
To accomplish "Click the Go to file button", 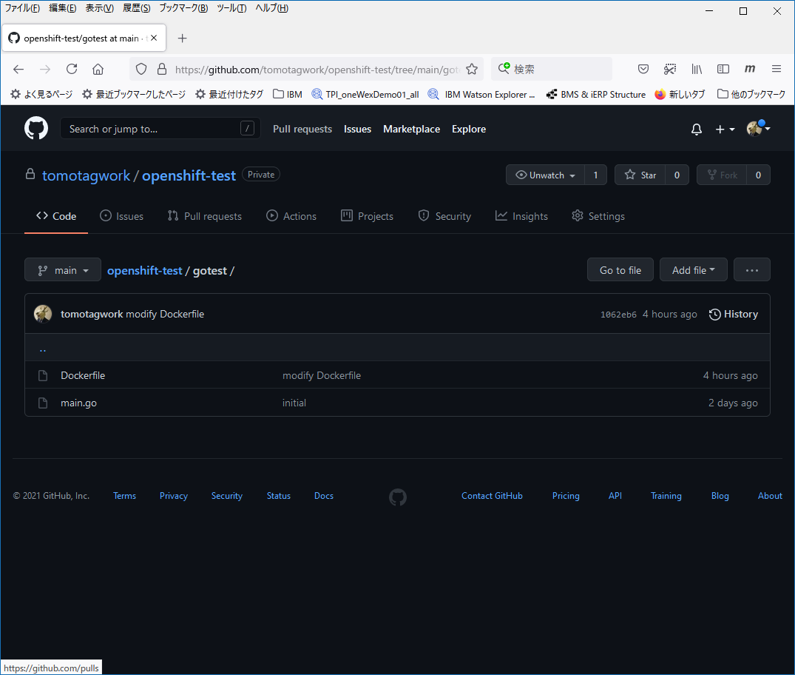I will tap(620, 270).
